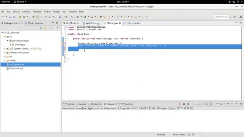Open the Source menu

[16, 12]
